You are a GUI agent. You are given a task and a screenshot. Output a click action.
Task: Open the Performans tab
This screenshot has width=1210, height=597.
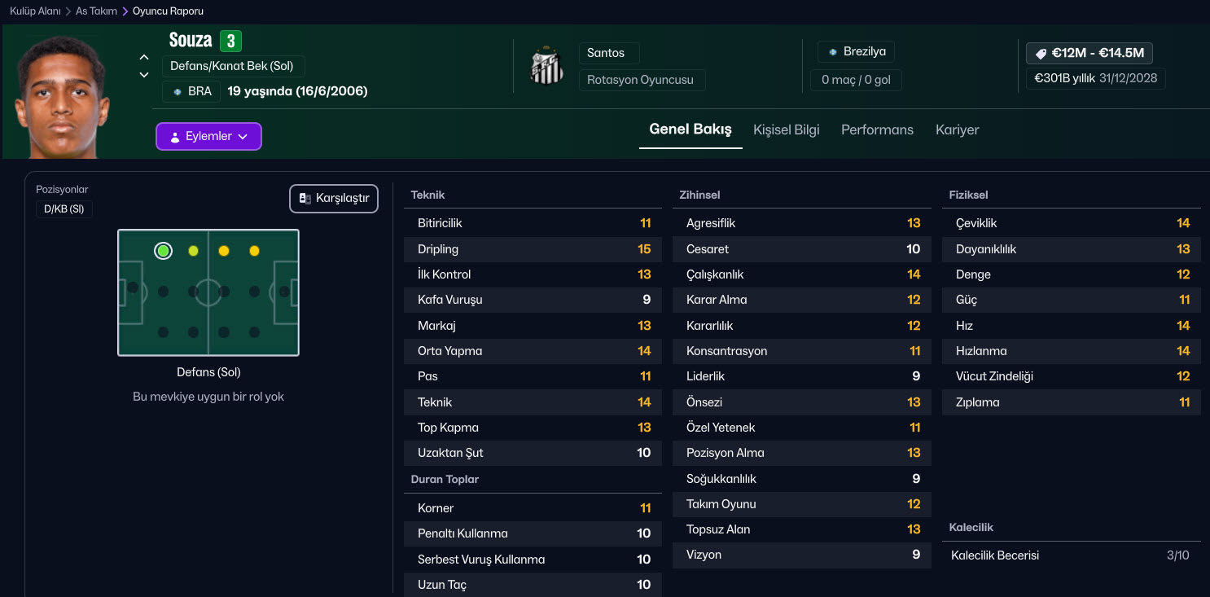[x=877, y=129]
